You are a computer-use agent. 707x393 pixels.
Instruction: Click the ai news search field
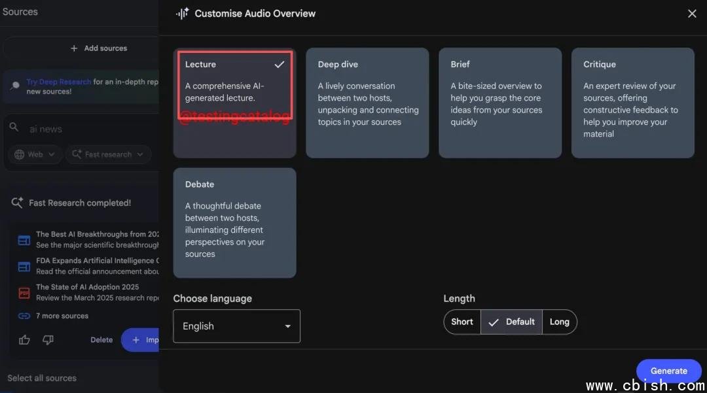[85, 129]
